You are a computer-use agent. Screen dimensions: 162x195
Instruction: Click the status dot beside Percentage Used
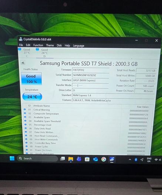(x=26, y=124)
